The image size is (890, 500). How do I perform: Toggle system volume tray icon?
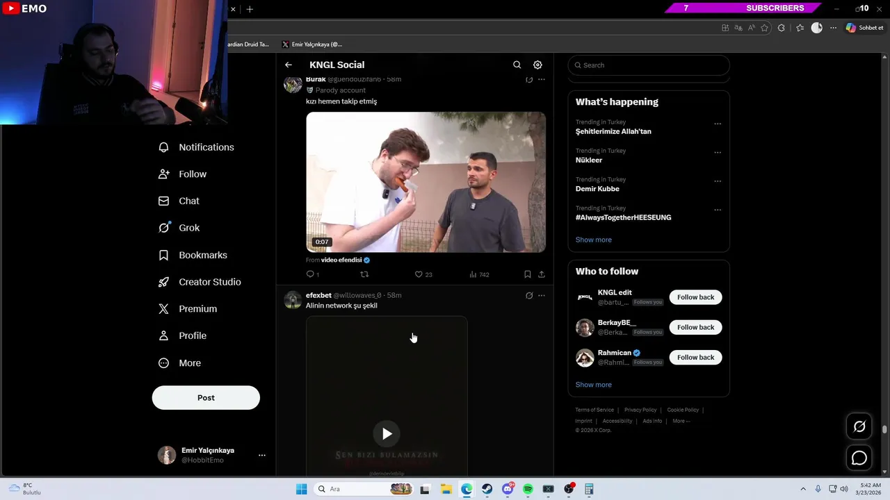point(844,489)
